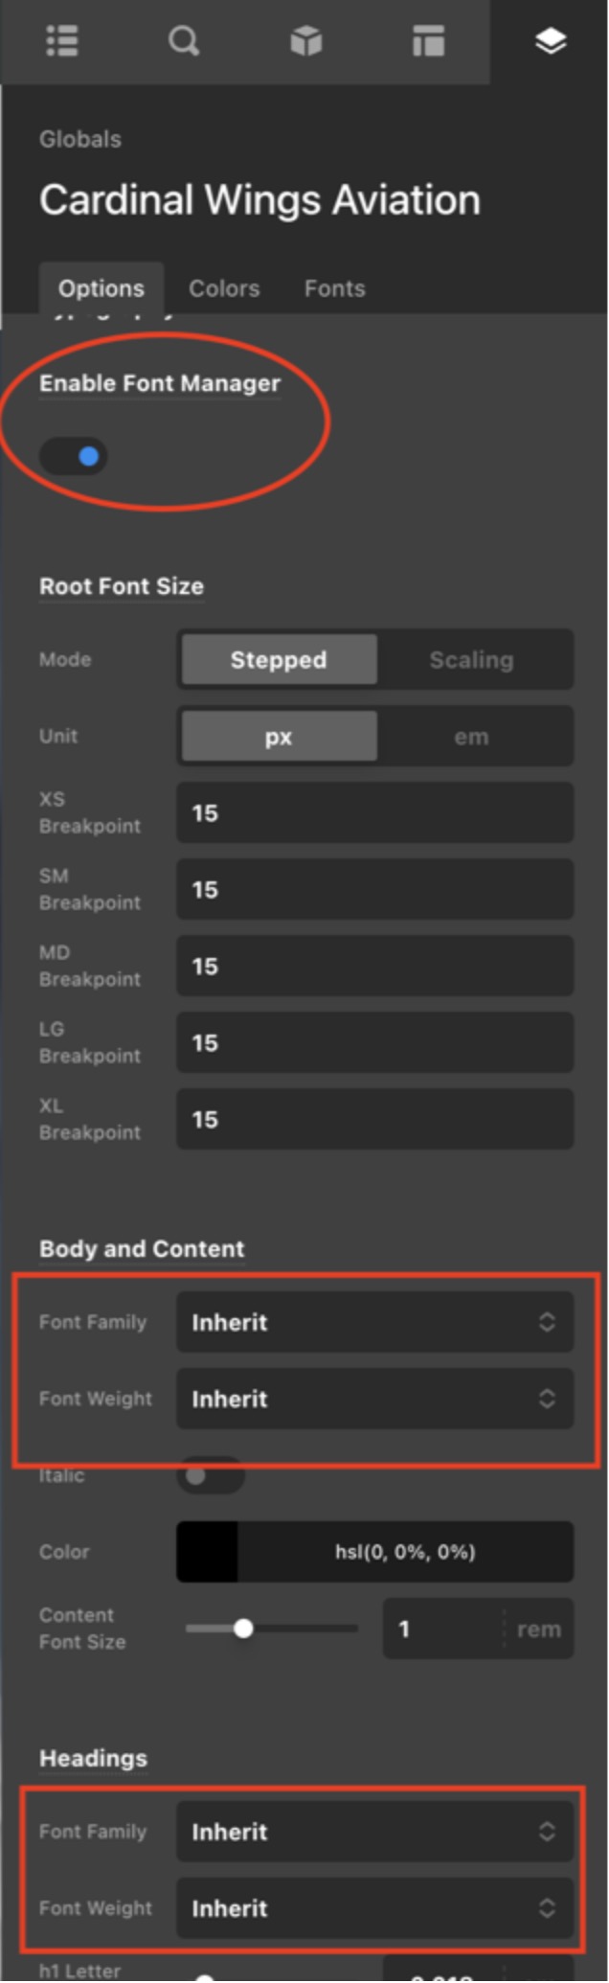Select Scaling root font size mode
The height and width of the screenshot is (1983, 609).
click(x=471, y=659)
